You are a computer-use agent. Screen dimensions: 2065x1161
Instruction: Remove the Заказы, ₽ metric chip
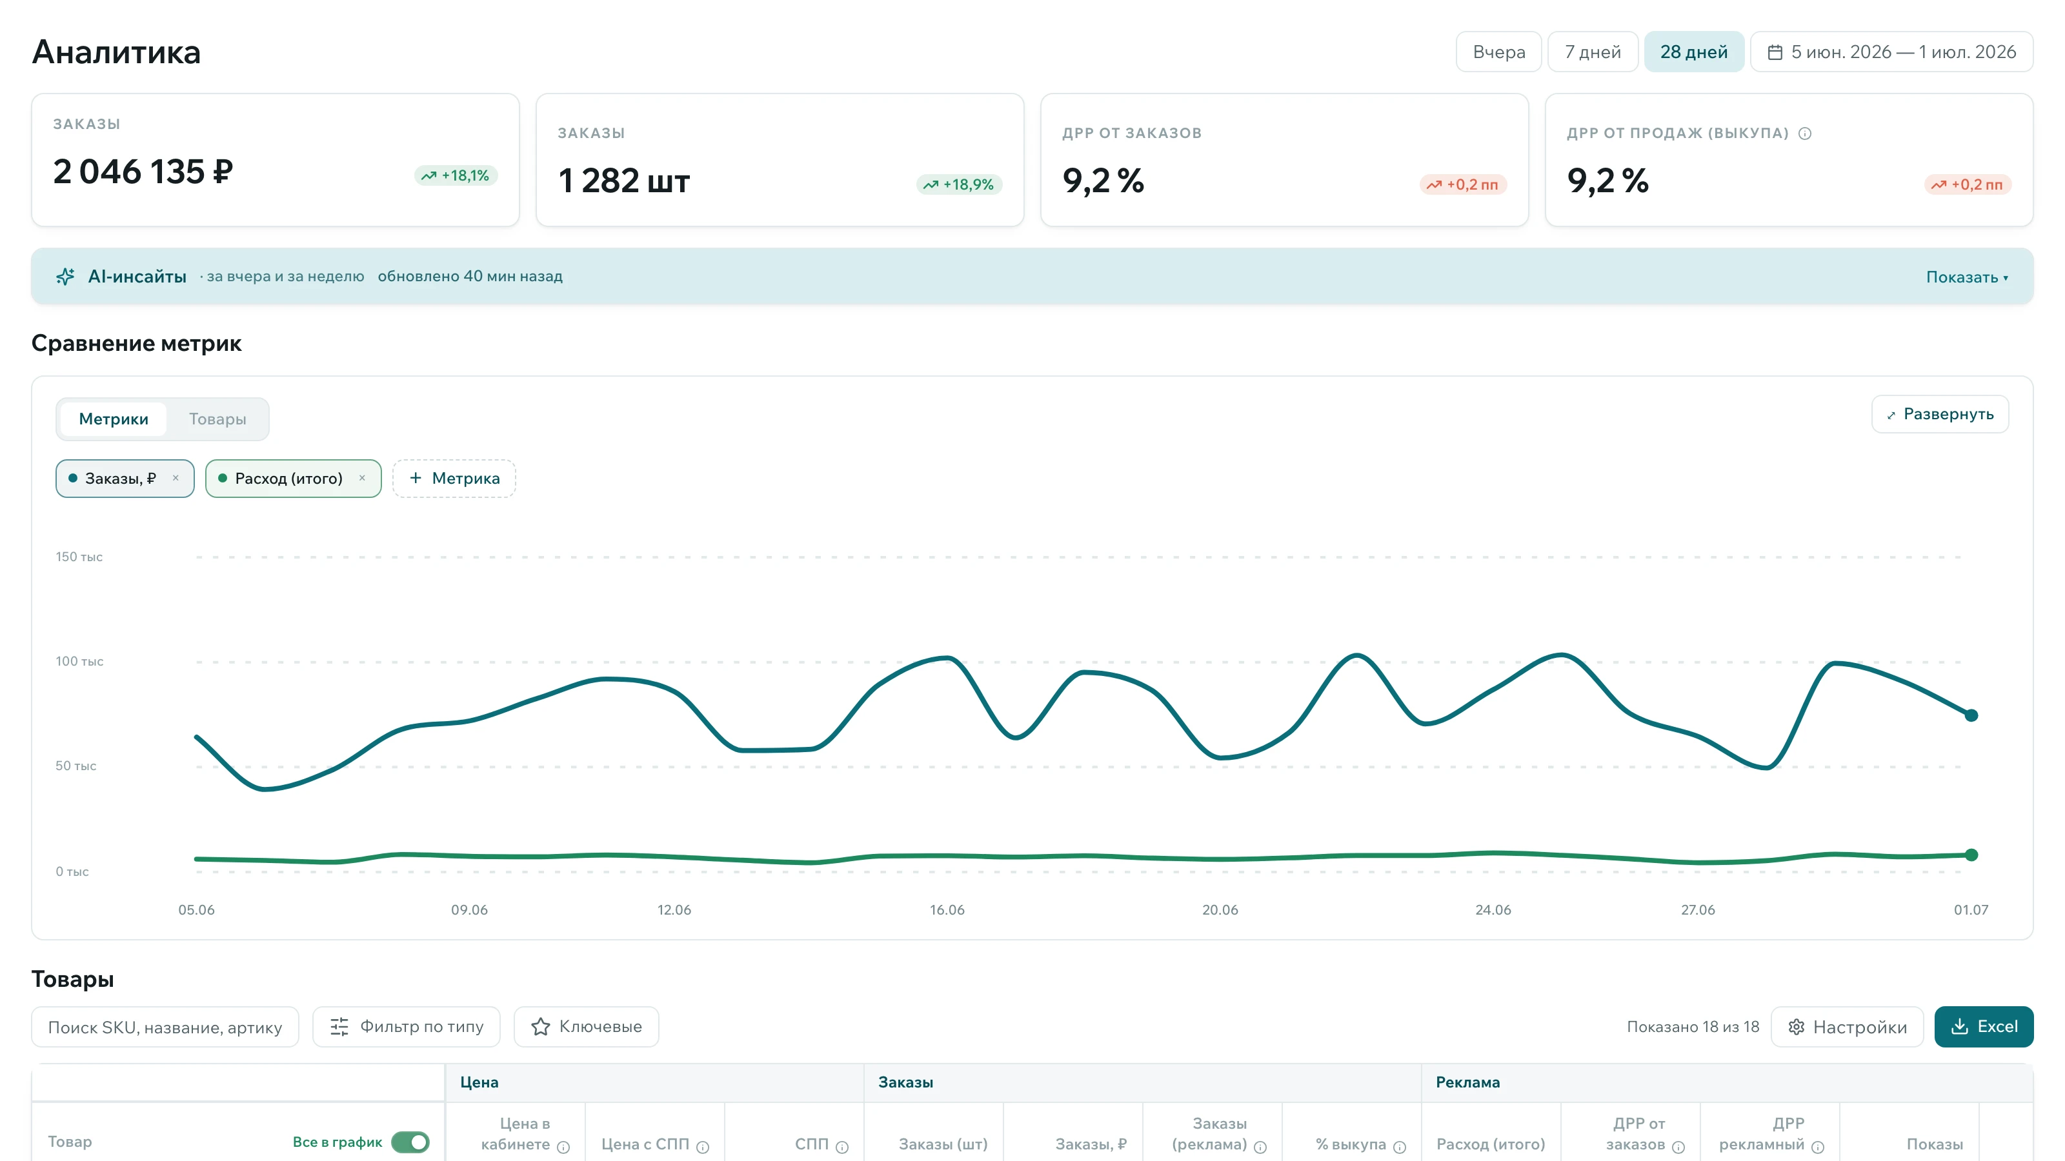coord(176,479)
